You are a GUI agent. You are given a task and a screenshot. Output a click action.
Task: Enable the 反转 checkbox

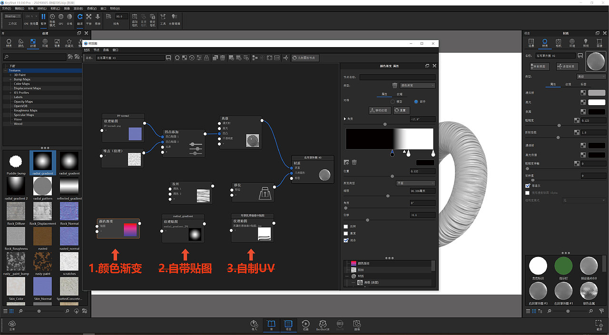(346, 227)
